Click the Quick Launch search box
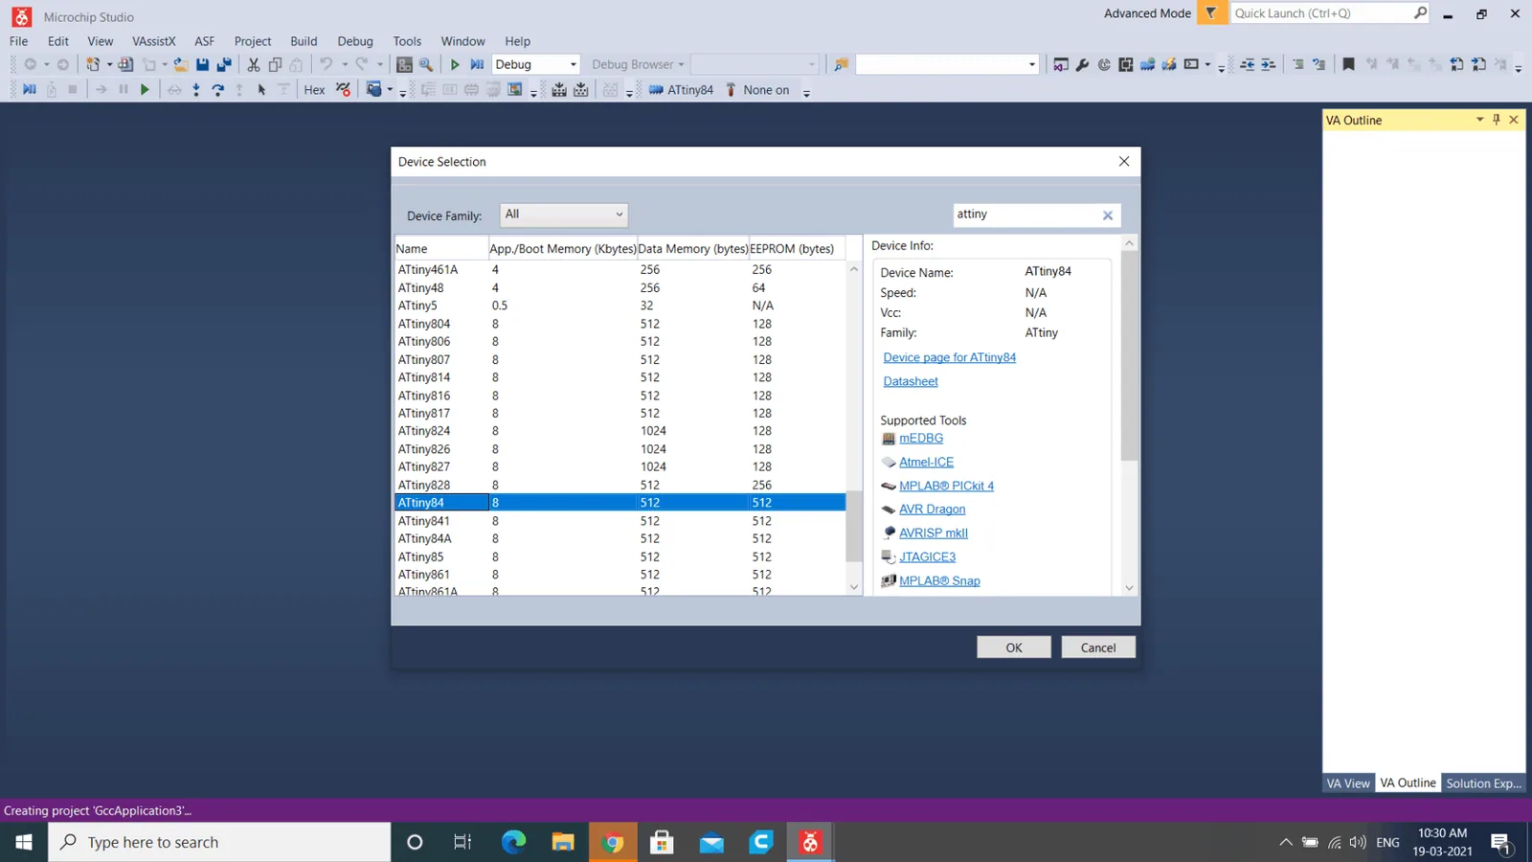The image size is (1532, 862). pyautogui.click(x=1321, y=12)
